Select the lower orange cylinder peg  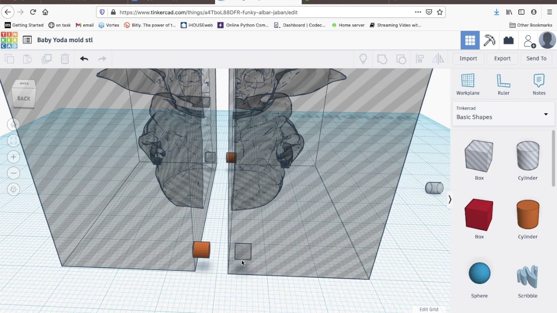click(x=201, y=250)
